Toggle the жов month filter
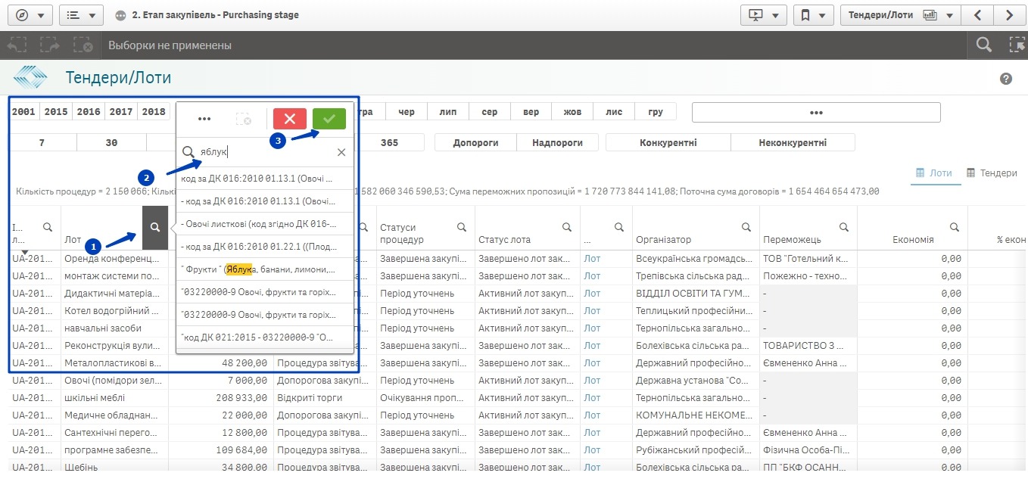The height and width of the screenshot is (479, 1028). tap(572, 112)
